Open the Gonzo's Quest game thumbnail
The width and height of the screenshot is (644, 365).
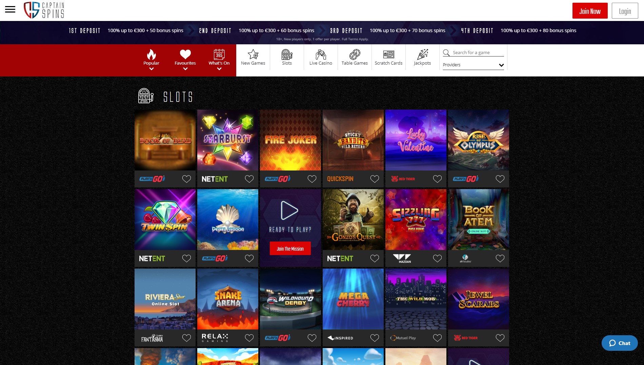(353, 220)
